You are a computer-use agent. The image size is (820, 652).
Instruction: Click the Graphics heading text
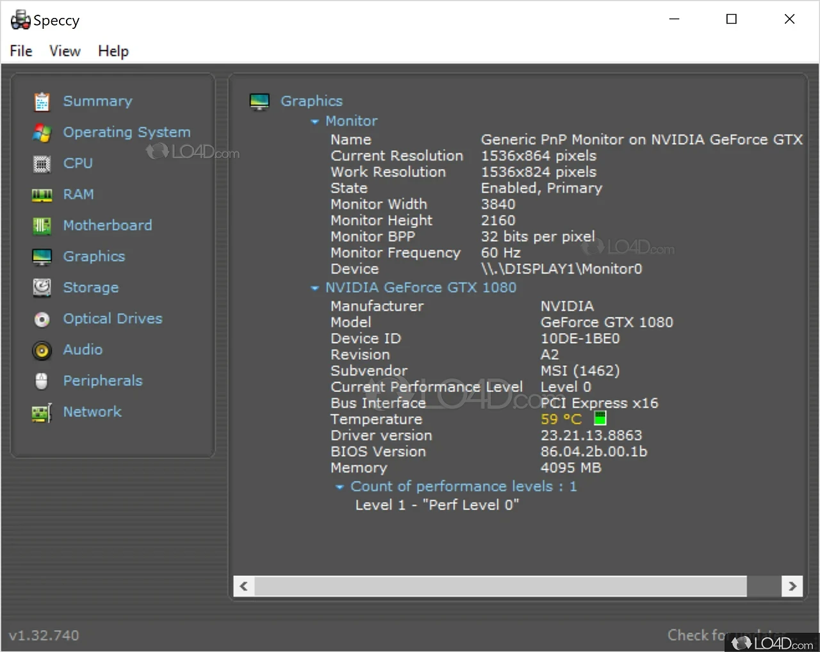coord(311,101)
